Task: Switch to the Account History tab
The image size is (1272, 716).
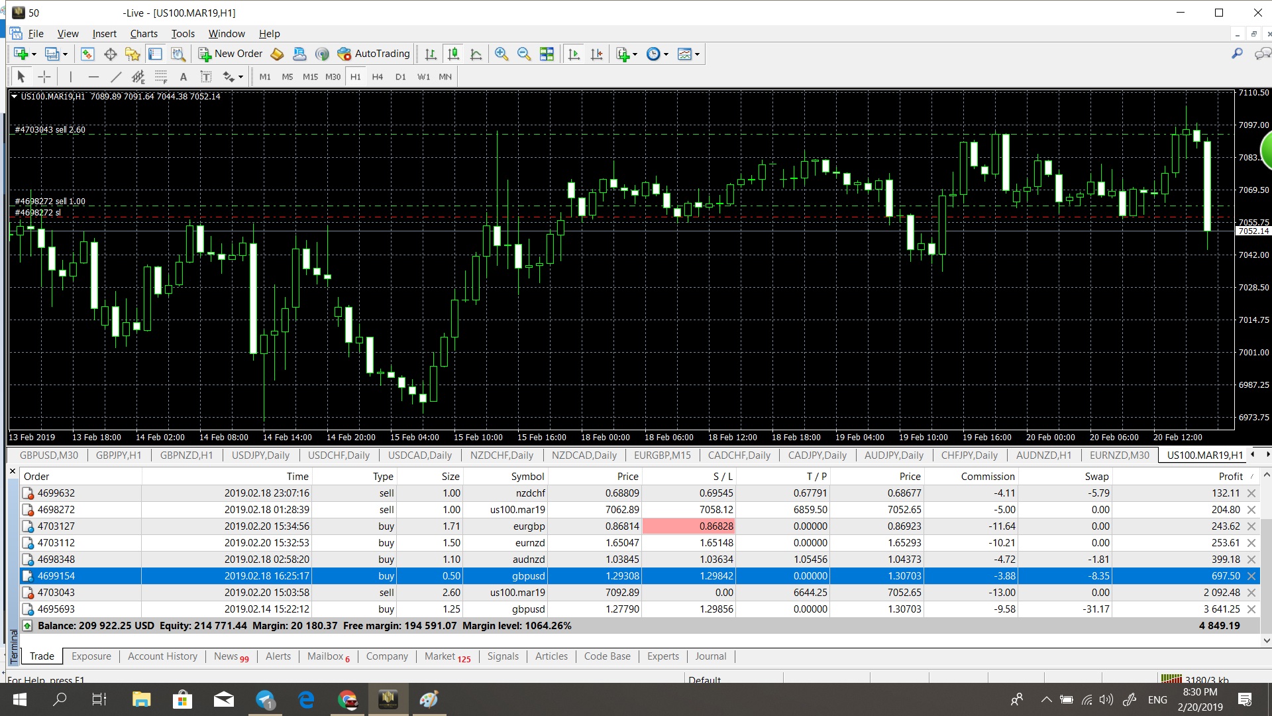Action: 162,656
